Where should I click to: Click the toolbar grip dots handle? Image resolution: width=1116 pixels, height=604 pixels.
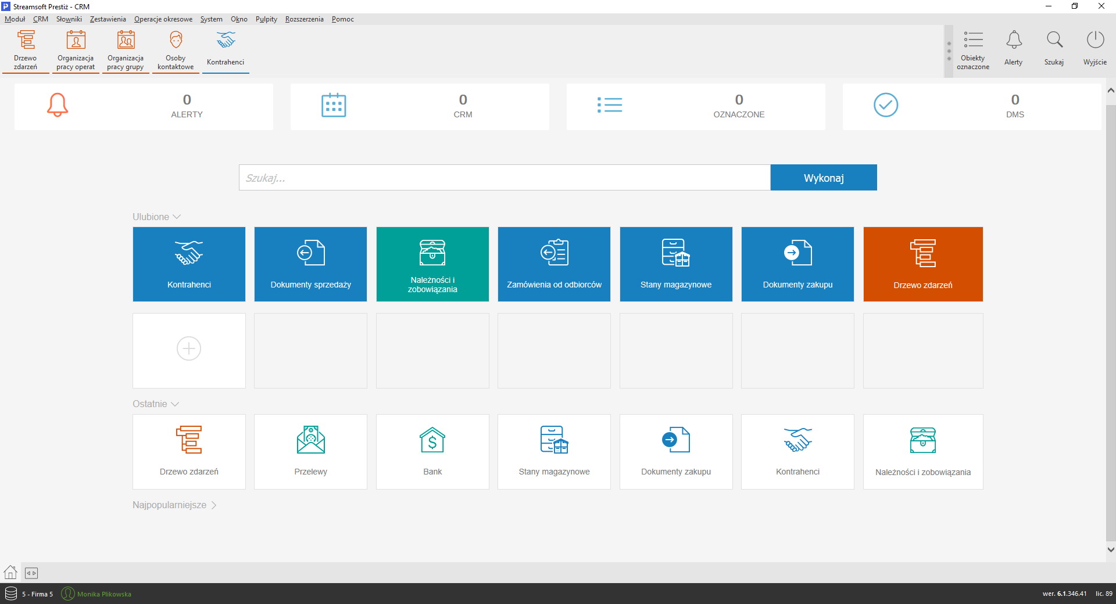(949, 51)
